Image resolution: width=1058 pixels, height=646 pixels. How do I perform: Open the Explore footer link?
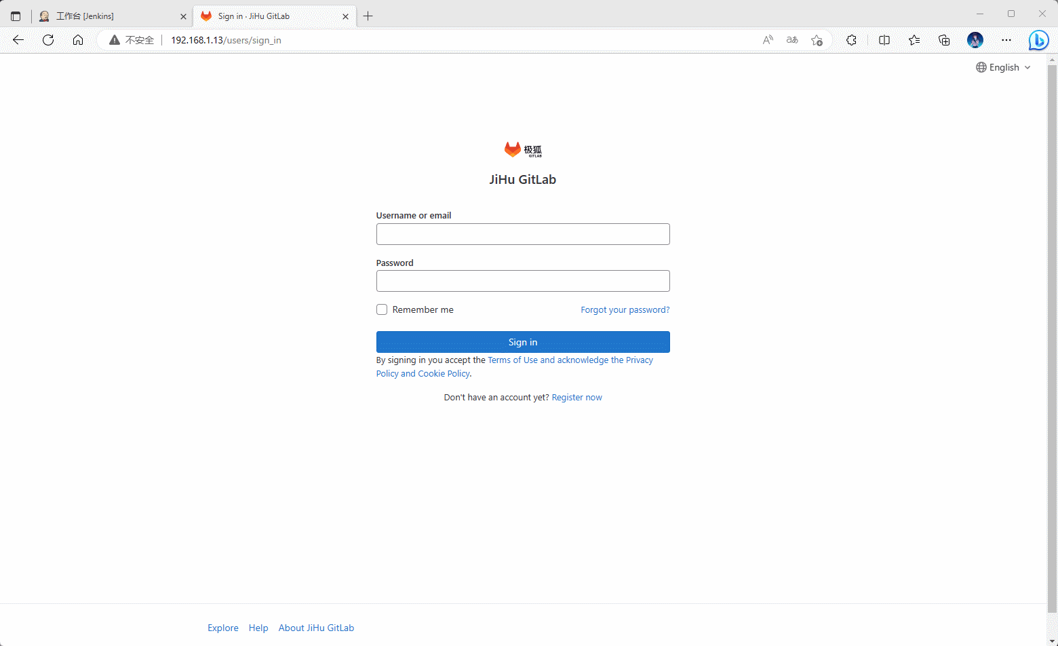pyautogui.click(x=223, y=628)
